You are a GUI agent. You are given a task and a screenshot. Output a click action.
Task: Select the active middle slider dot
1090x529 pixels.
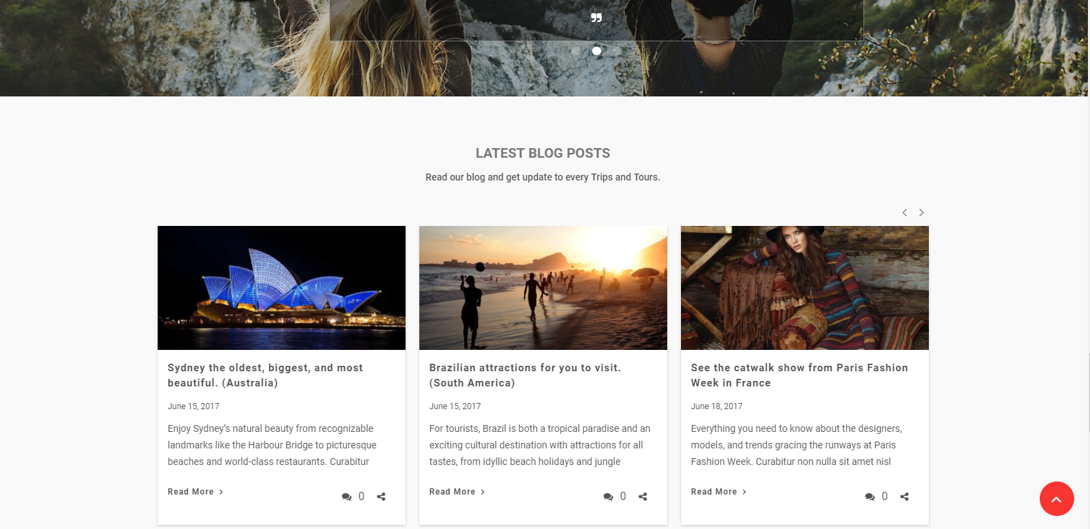click(x=596, y=51)
